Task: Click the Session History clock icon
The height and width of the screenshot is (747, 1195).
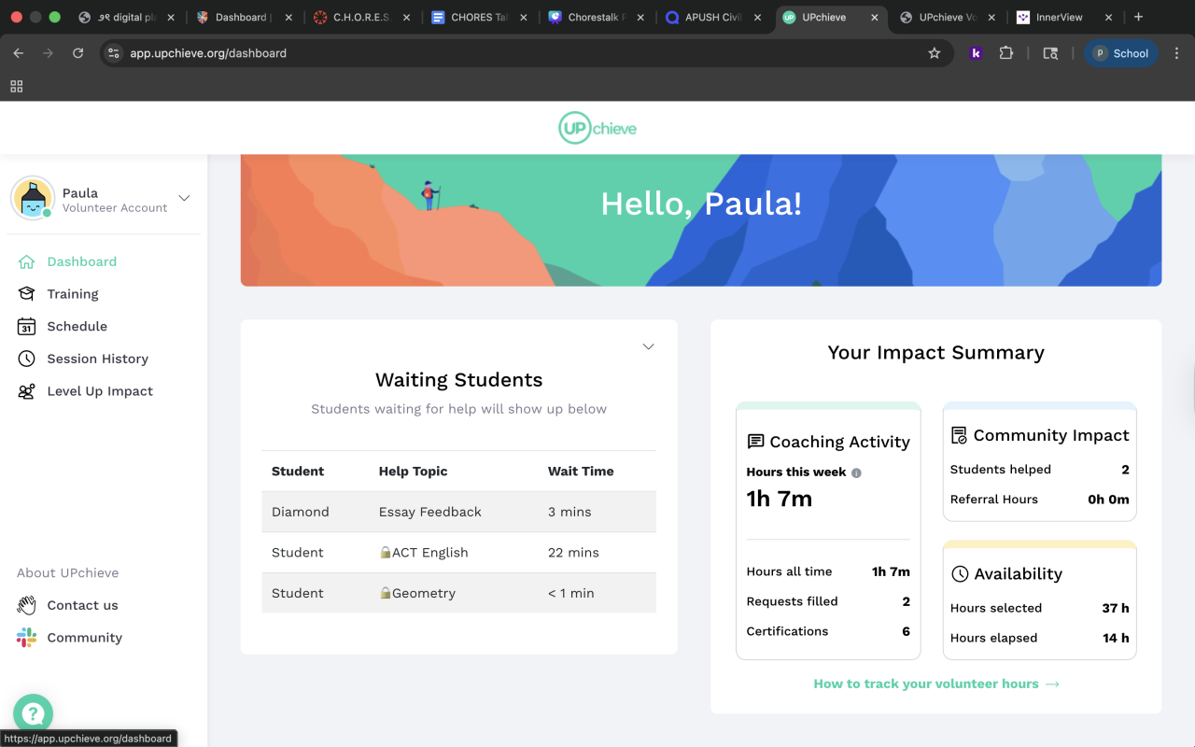Action: (26, 359)
